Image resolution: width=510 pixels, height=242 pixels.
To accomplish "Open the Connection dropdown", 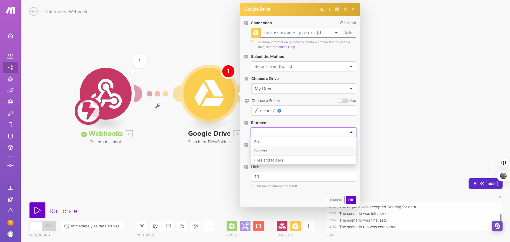I will point(301,33).
